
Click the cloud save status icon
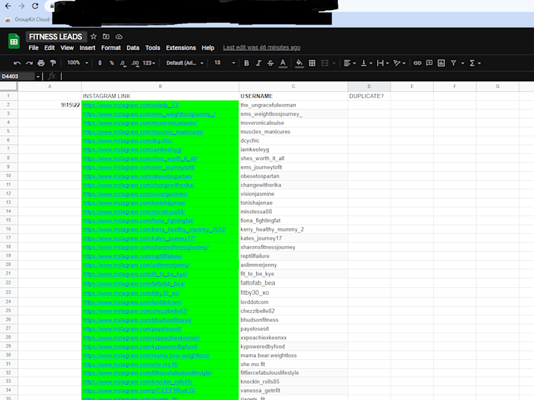[x=119, y=37]
